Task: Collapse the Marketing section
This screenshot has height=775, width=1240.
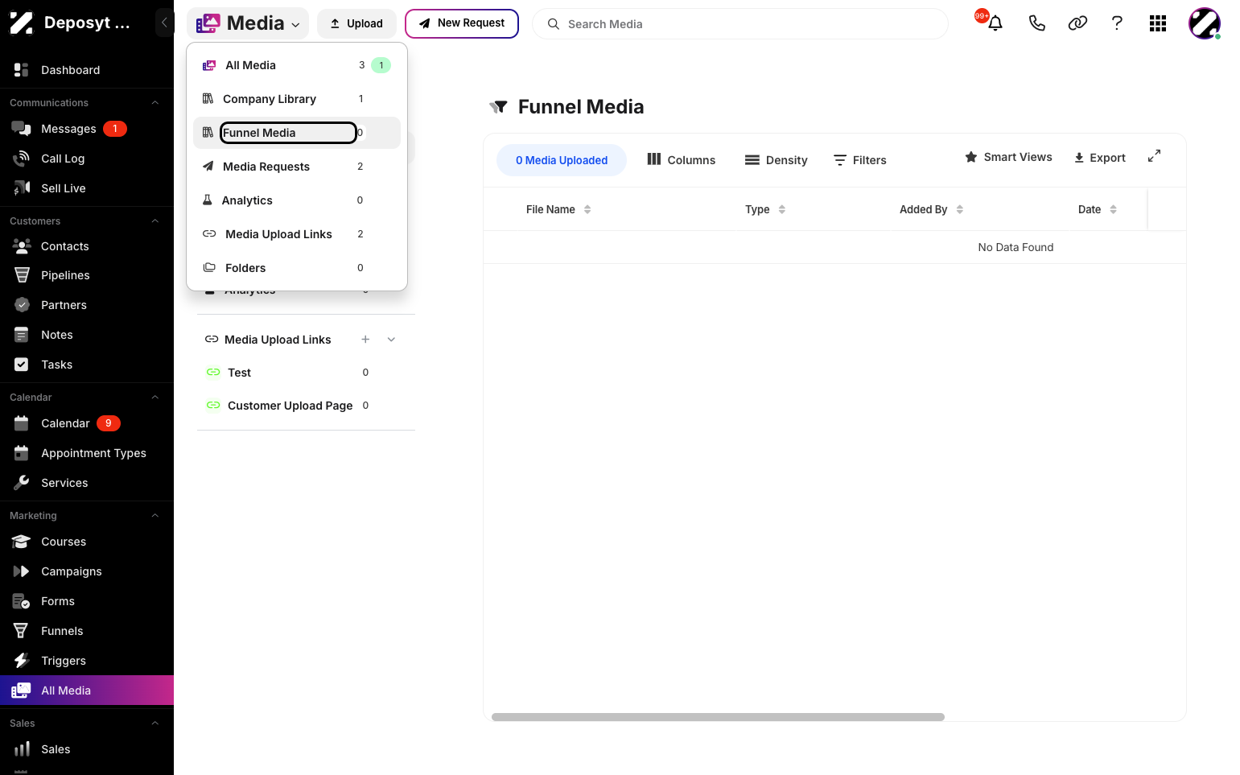Action: 155,516
